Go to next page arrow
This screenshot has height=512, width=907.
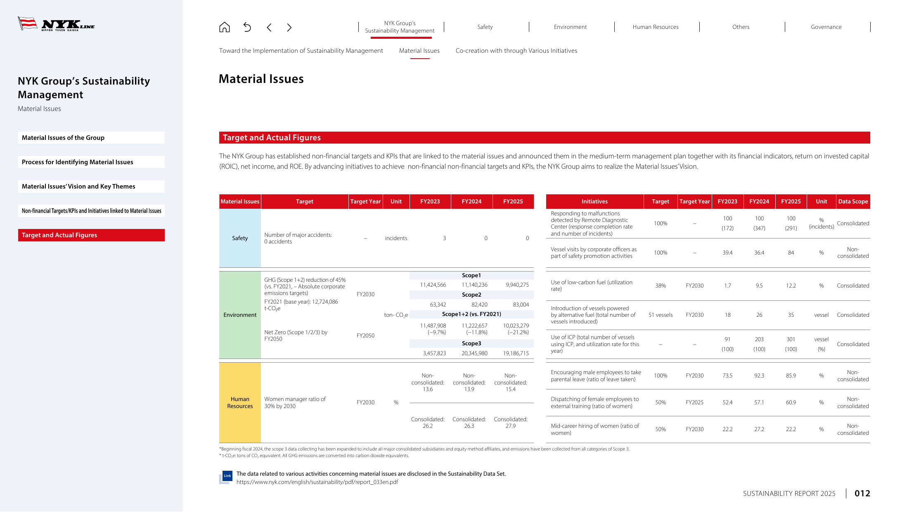(x=289, y=27)
